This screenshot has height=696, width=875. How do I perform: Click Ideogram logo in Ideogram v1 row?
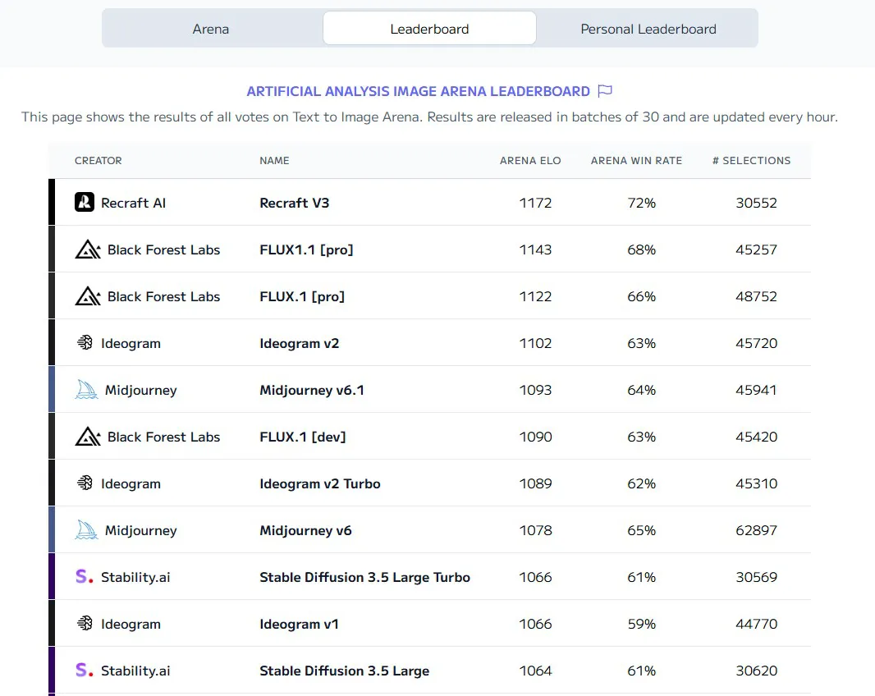pos(85,624)
